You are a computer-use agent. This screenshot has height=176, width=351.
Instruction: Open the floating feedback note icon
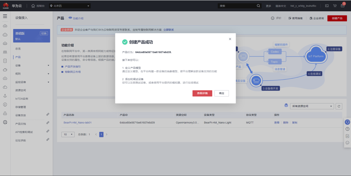[x=347, y=136]
